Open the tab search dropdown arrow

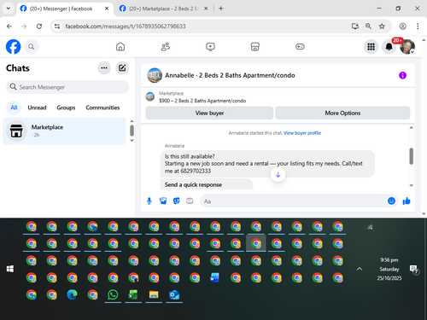pyautogui.click(x=9, y=9)
